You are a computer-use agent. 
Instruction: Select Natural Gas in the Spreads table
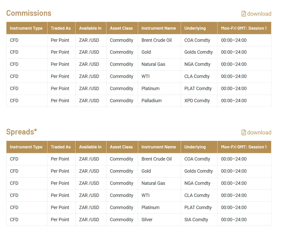point(153,183)
